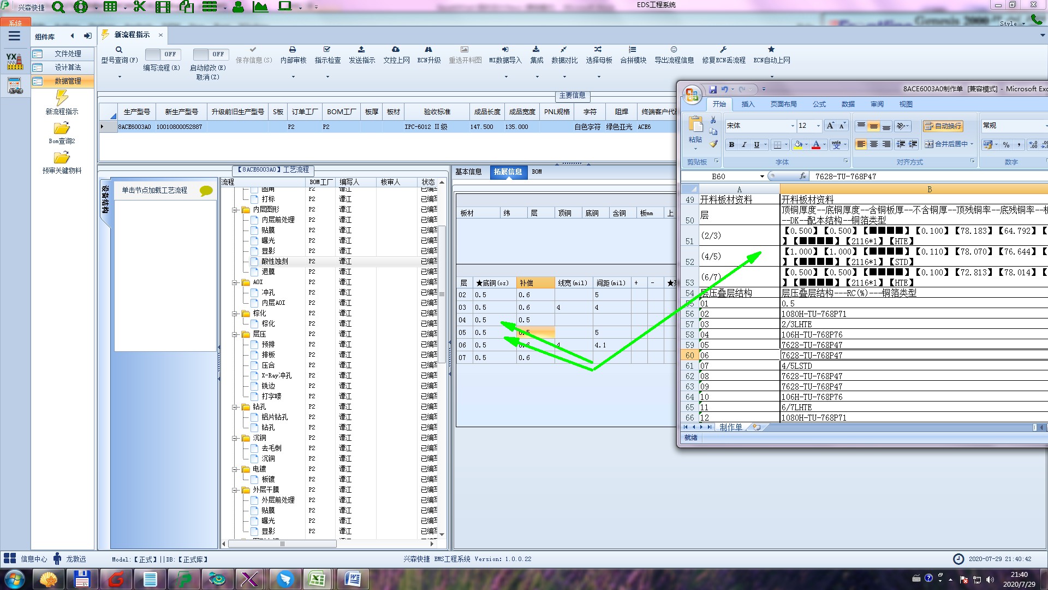The height and width of the screenshot is (590, 1048).
Task: Click the 型号查询 search icon
Action: click(119, 50)
